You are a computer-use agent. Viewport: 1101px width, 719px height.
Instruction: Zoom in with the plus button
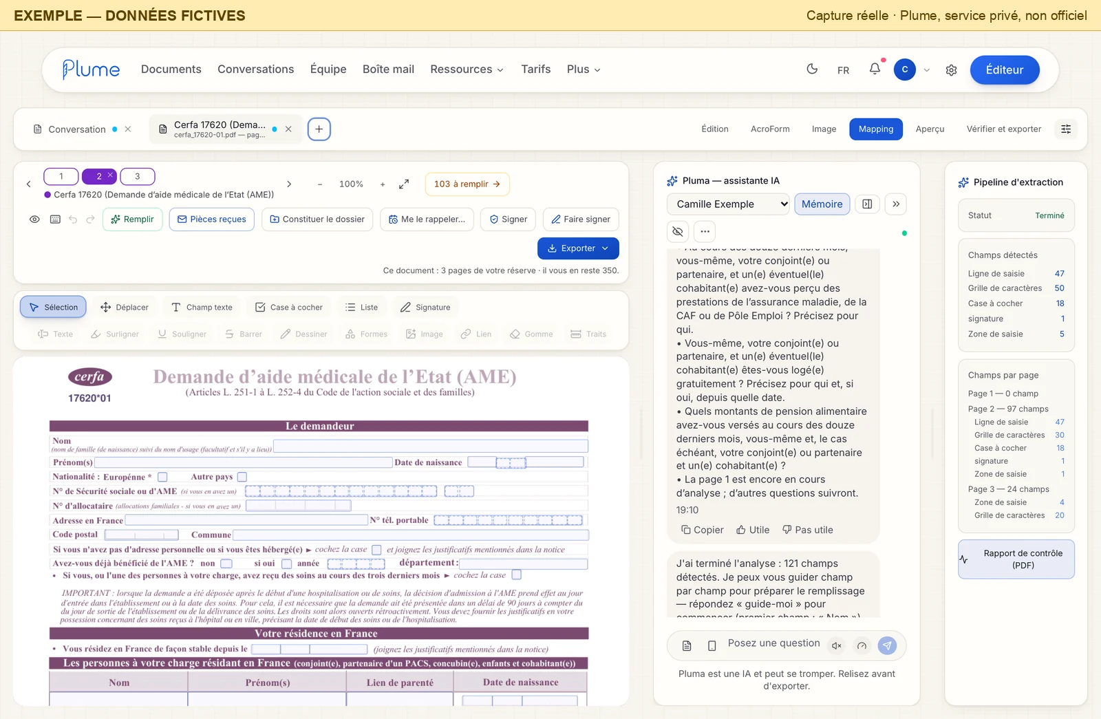point(383,184)
